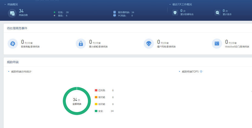
Task: Click the shield icon for 累计防御攻击
Action: (175, 13)
